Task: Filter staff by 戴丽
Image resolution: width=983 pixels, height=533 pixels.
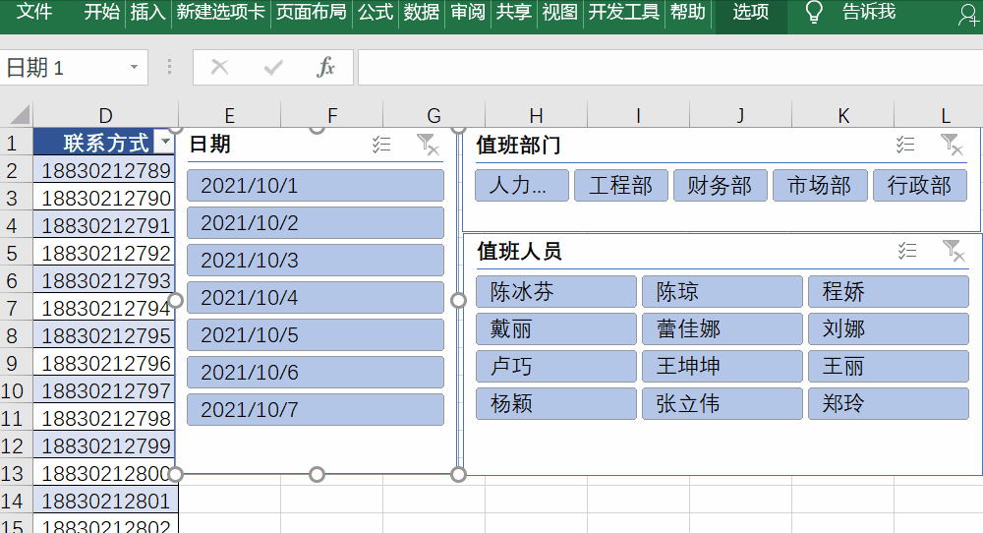Action: click(x=556, y=328)
